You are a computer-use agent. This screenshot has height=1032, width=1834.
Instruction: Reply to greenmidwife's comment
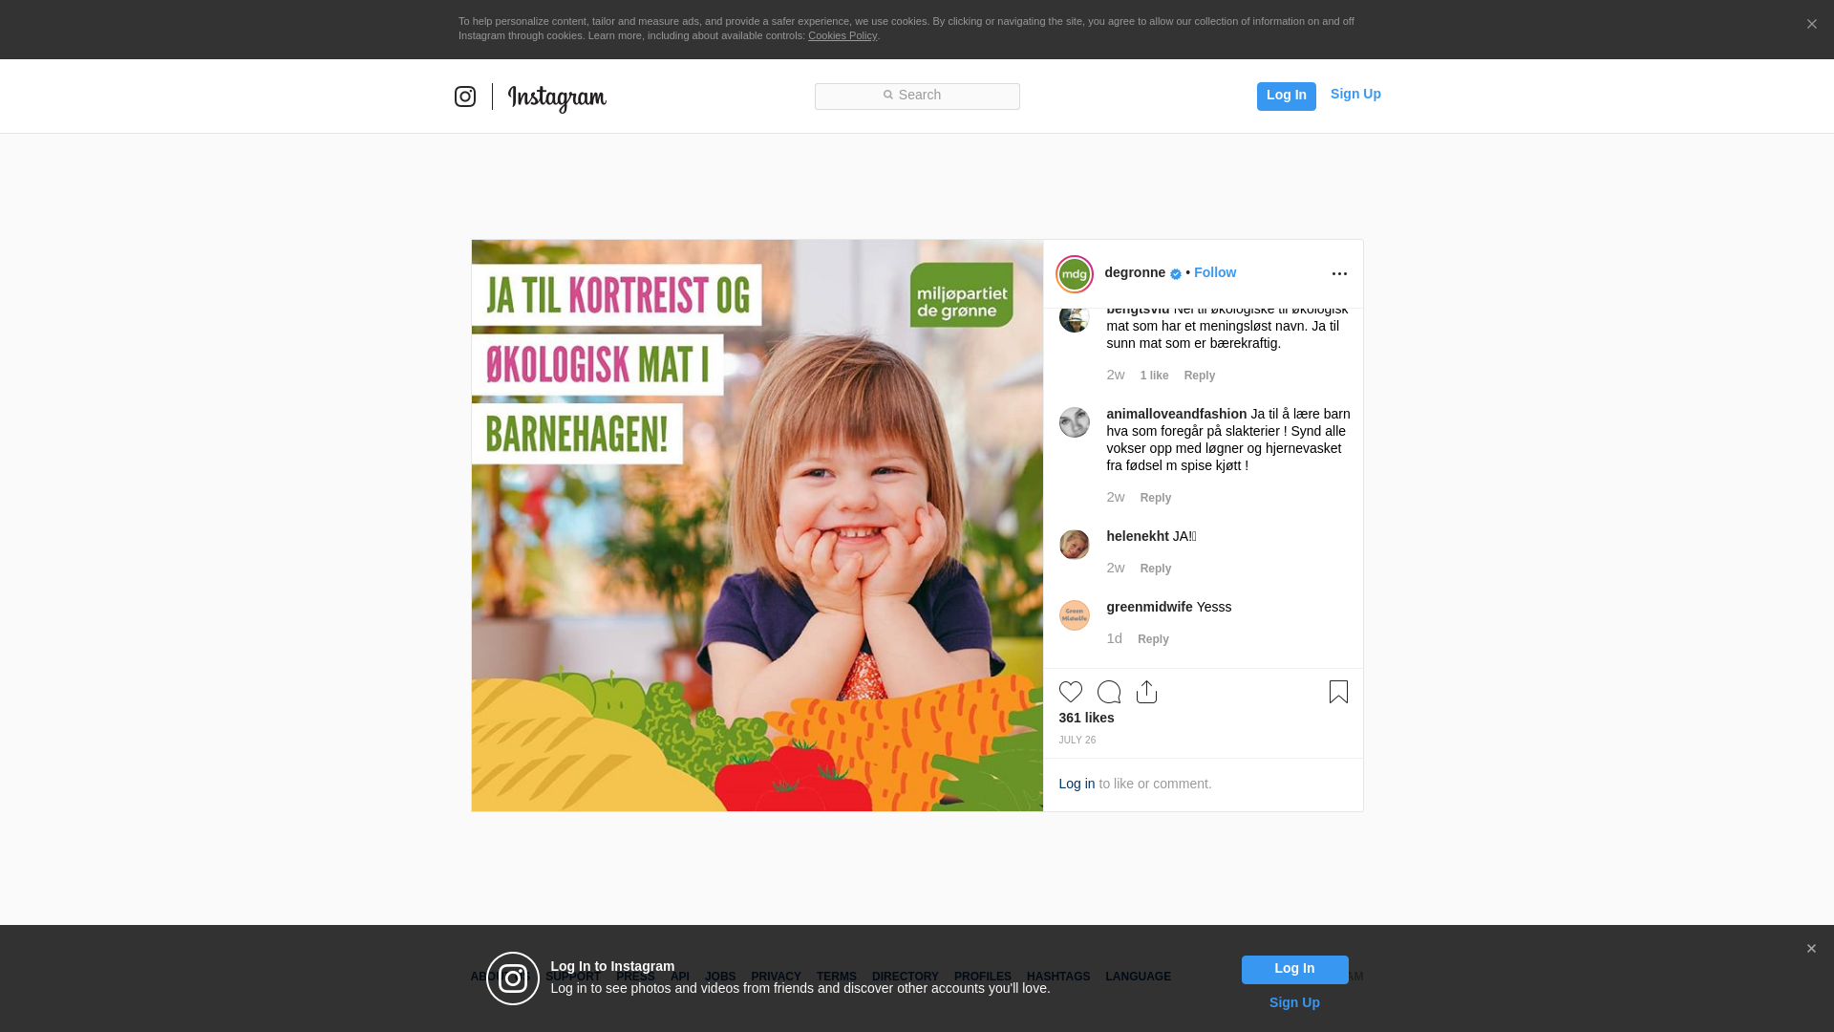(1153, 639)
